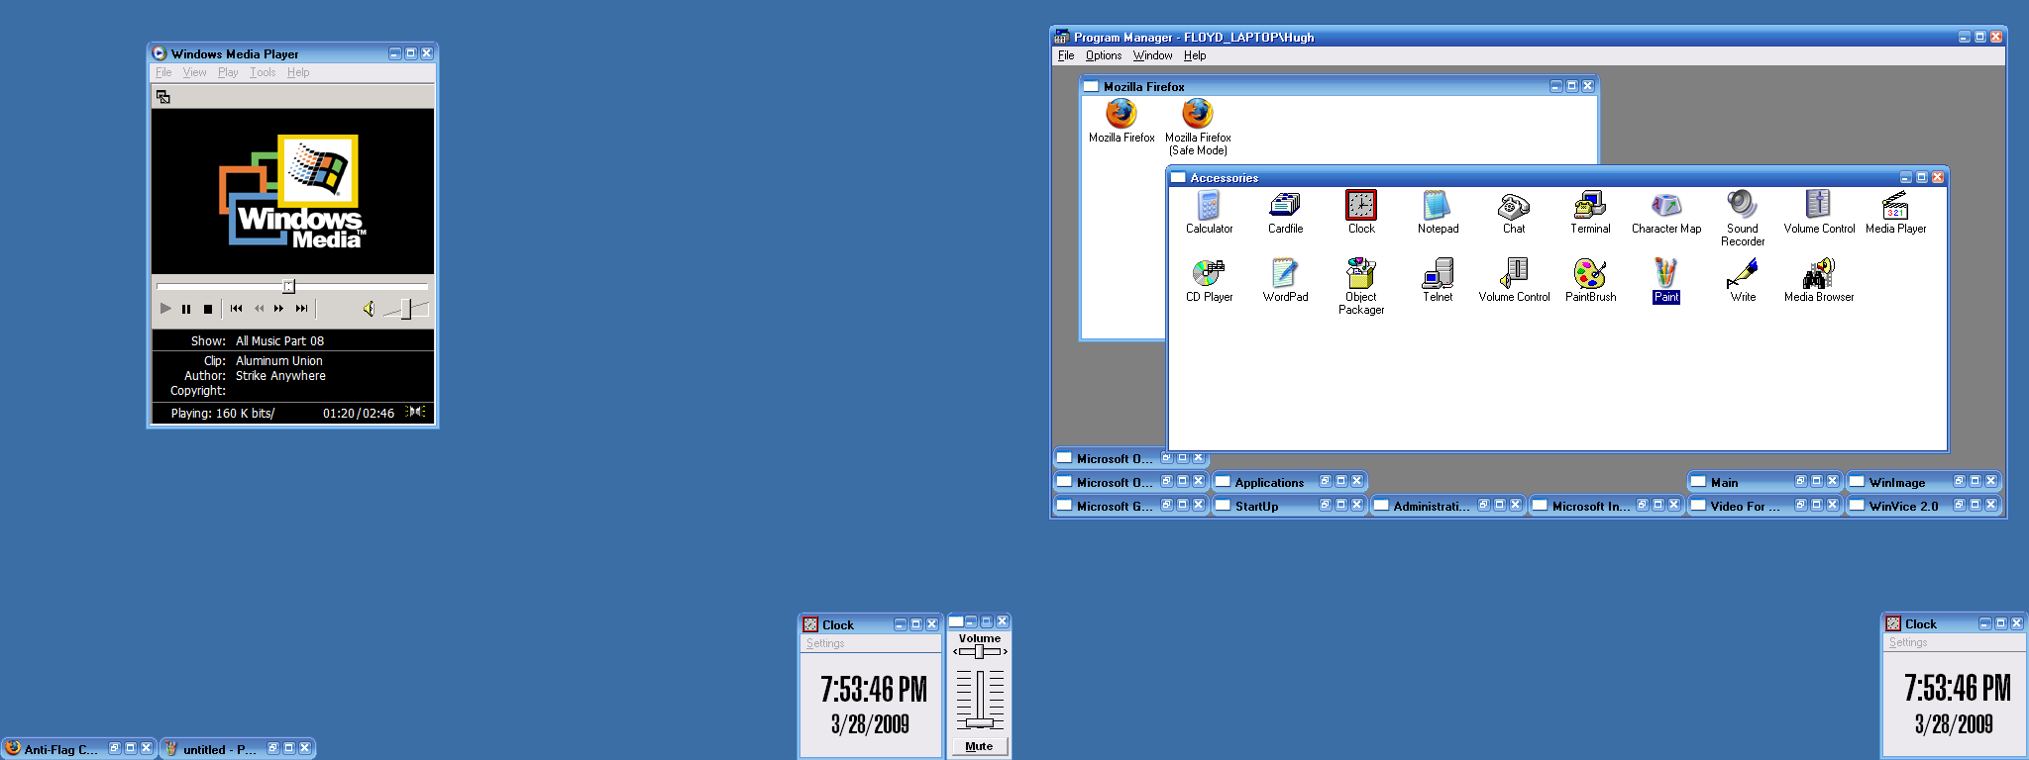Open the CD Player icon

pos(1209,273)
